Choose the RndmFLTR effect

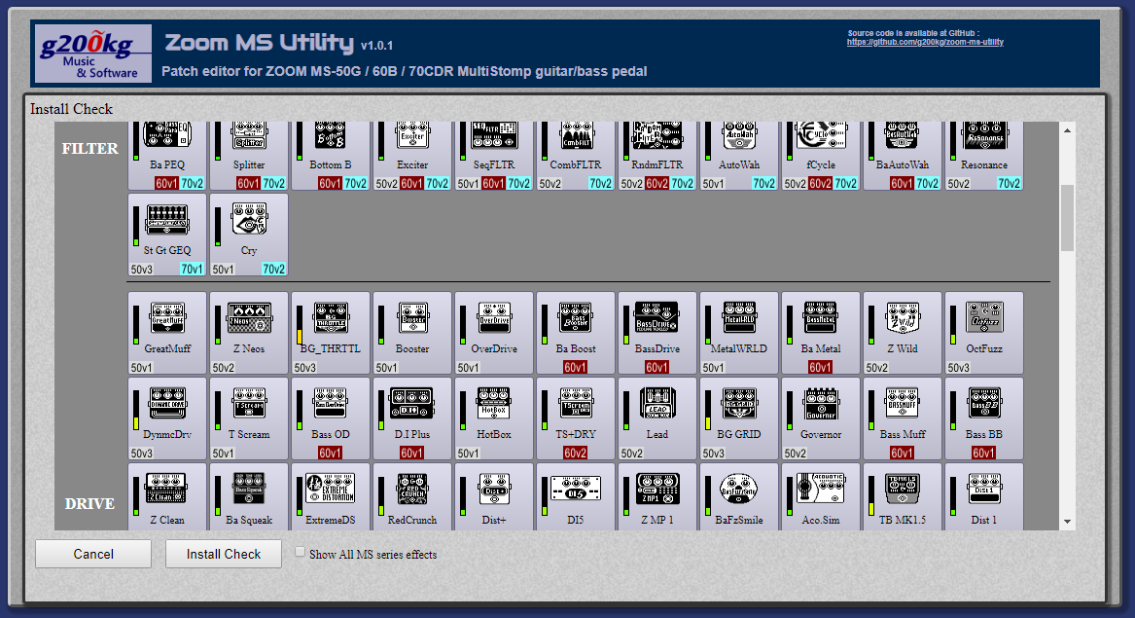(x=658, y=156)
